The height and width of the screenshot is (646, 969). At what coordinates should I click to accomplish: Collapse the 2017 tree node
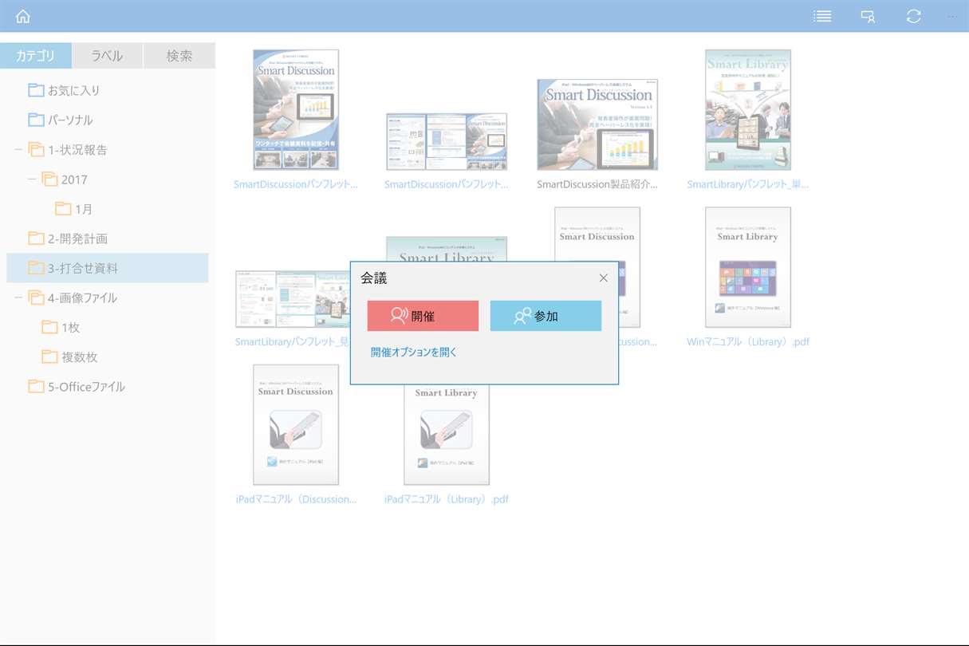point(32,179)
